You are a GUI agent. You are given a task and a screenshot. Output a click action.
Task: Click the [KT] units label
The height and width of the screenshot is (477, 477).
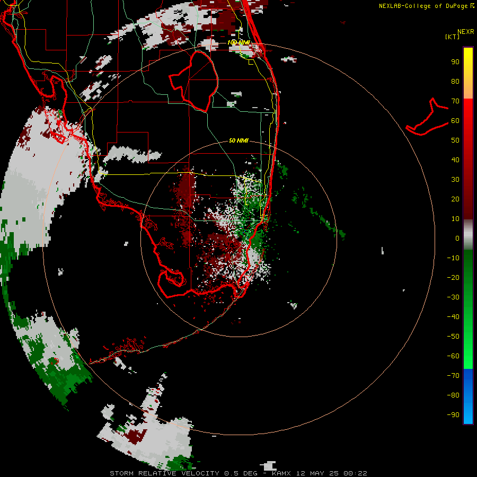[x=453, y=37]
